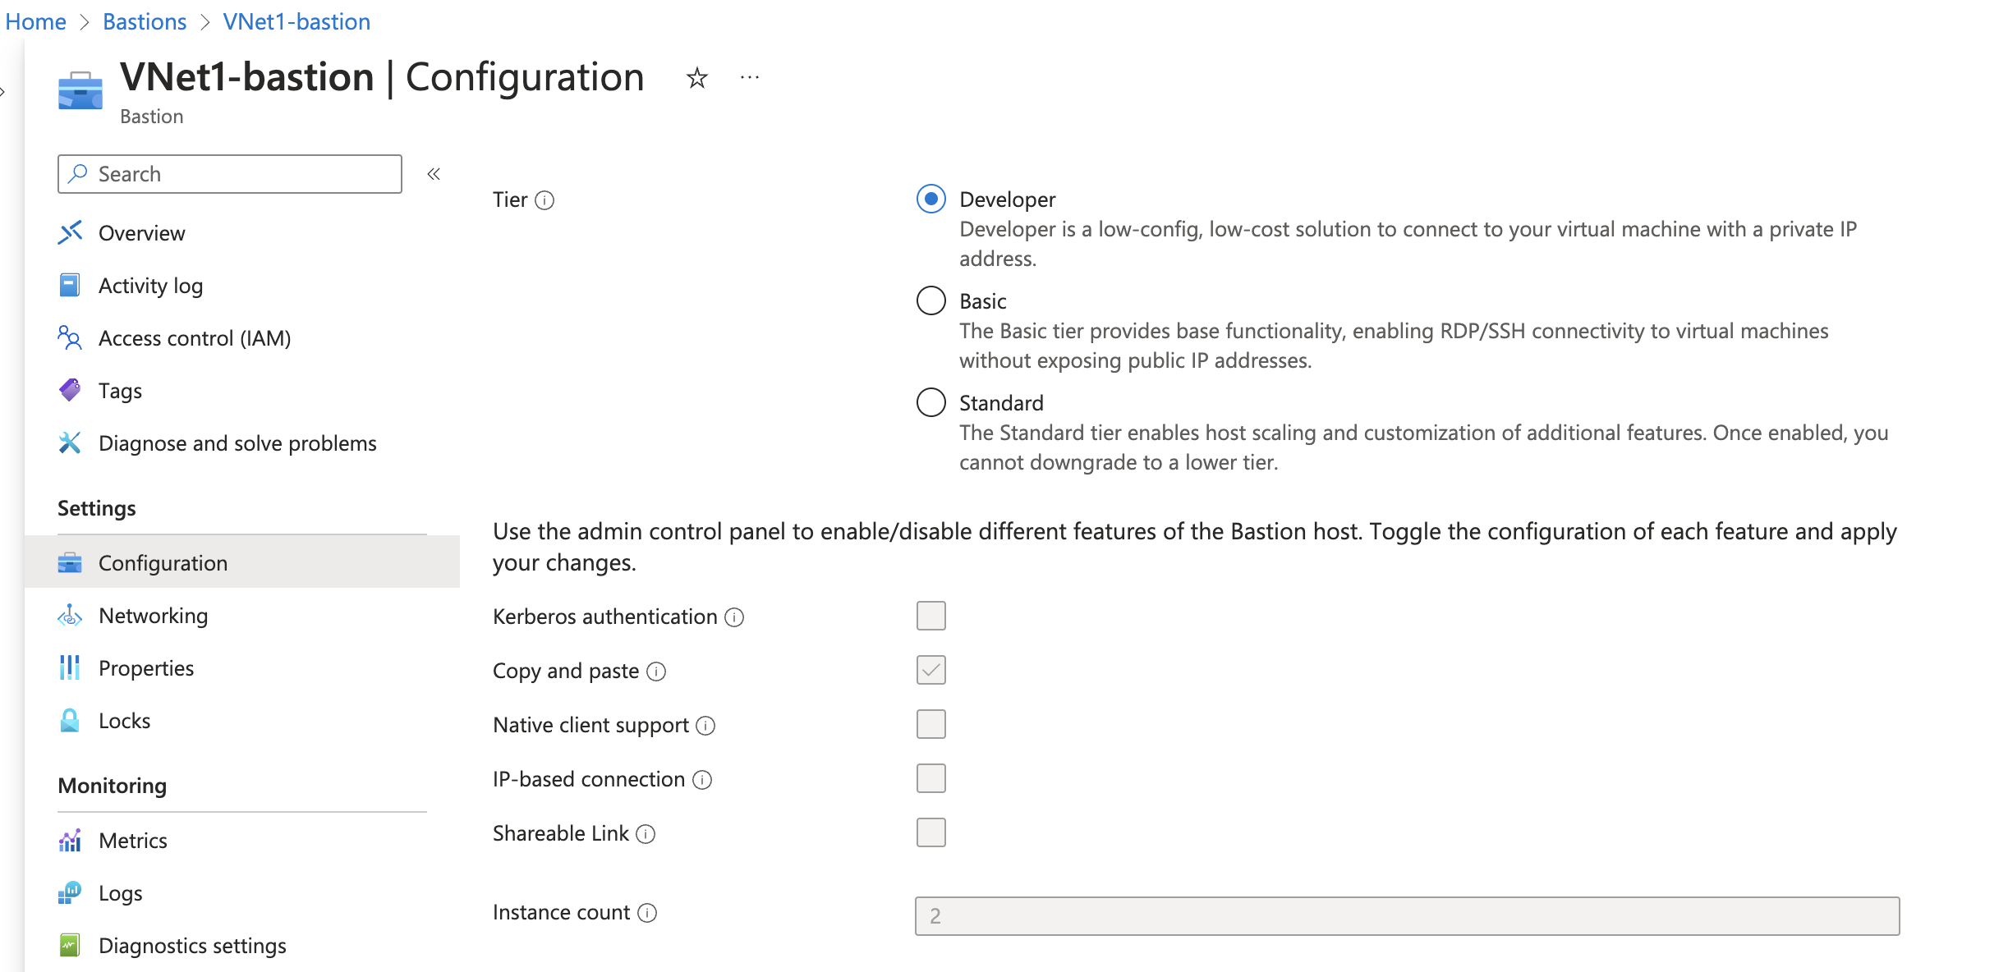The width and height of the screenshot is (2008, 972).
Task: Click the Logs icon in the sidebar
Action: point(70,892)
